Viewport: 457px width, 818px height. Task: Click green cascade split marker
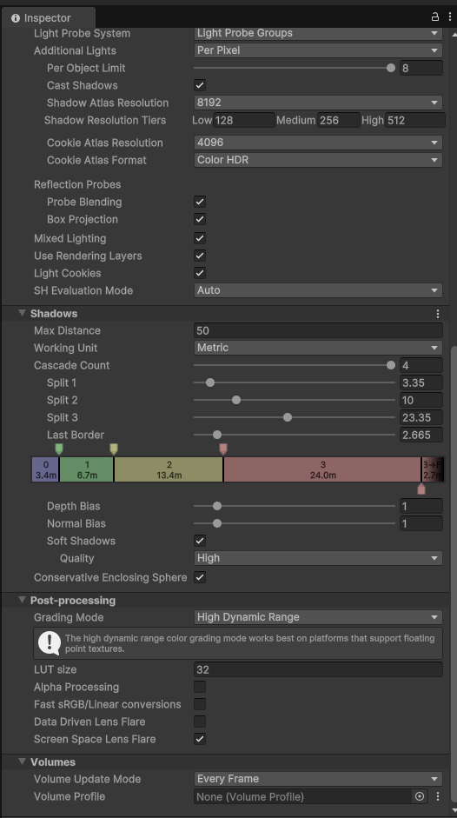click(59, 449)
